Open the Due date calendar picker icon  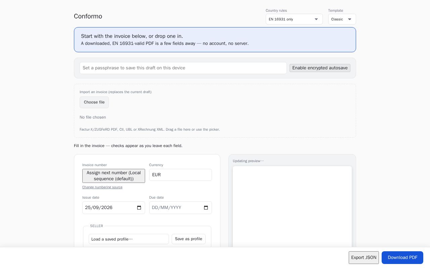[206, 208]
